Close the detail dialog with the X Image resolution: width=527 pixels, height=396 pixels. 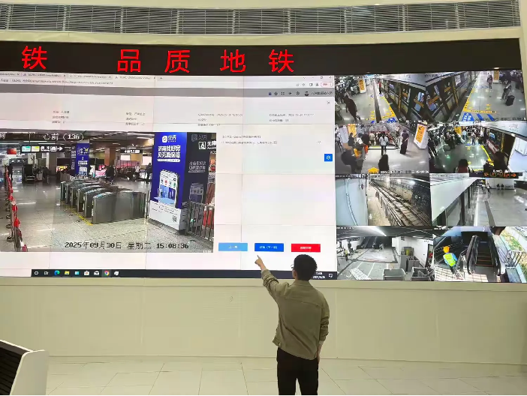point(328,103)
